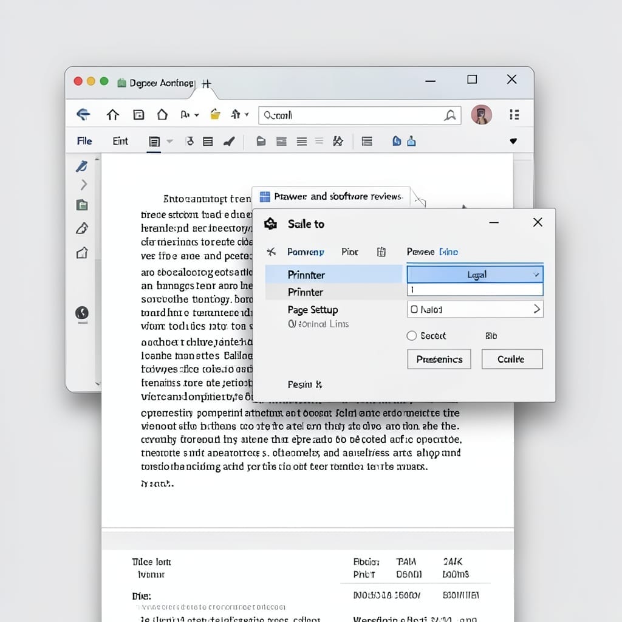Open the Eint menu

pos(120,141)
